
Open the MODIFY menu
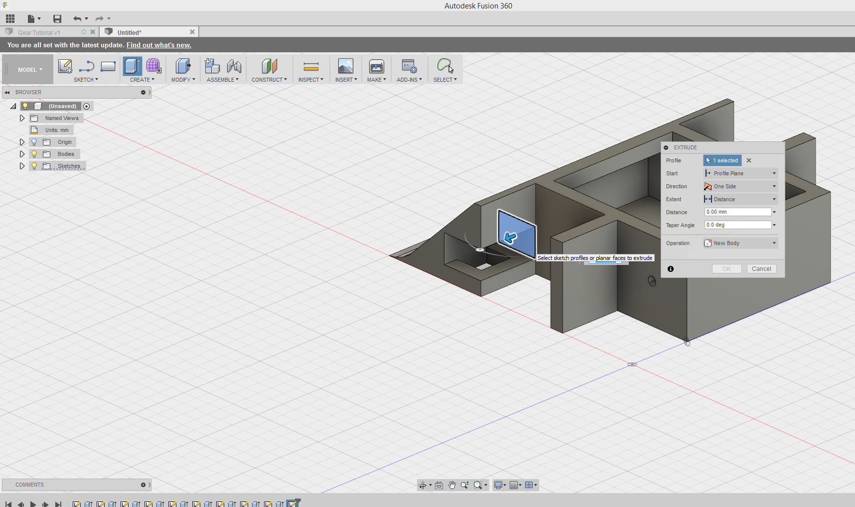[183, 80]
